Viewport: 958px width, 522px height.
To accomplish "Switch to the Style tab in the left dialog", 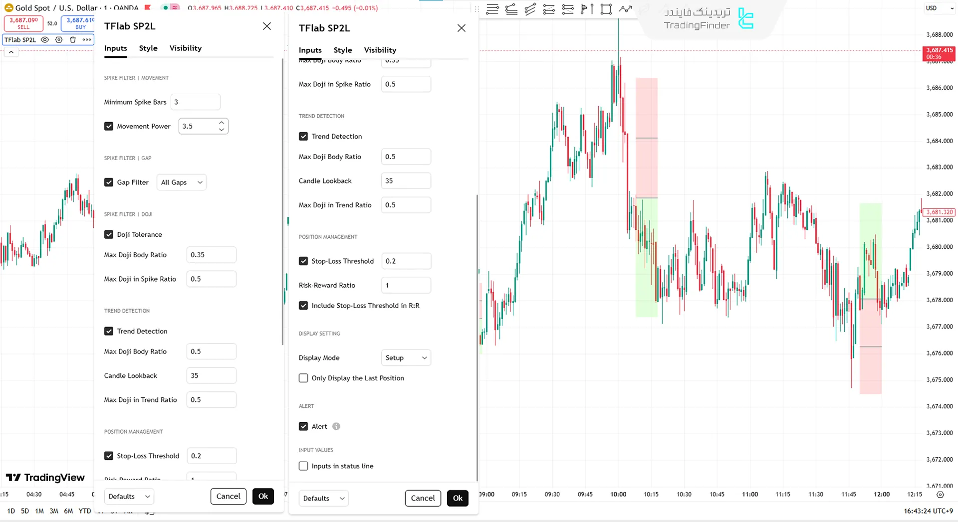I will click(x=148, y=48).
